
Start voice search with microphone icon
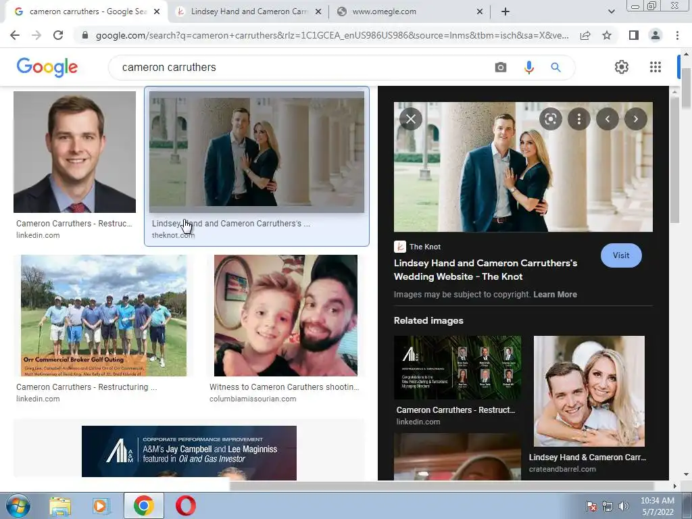click(528, 68)
